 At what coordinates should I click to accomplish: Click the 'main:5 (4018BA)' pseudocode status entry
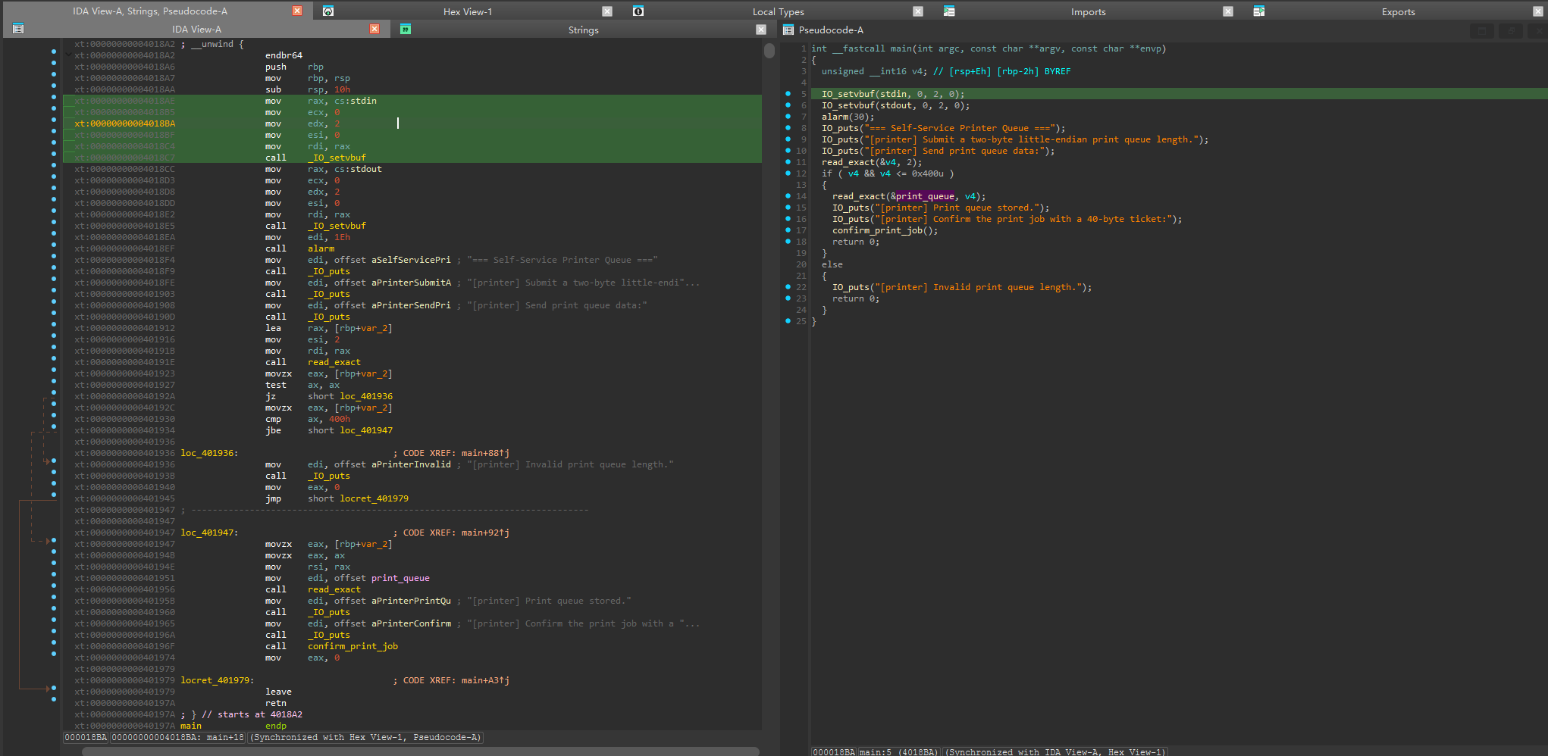pos(899,752)
